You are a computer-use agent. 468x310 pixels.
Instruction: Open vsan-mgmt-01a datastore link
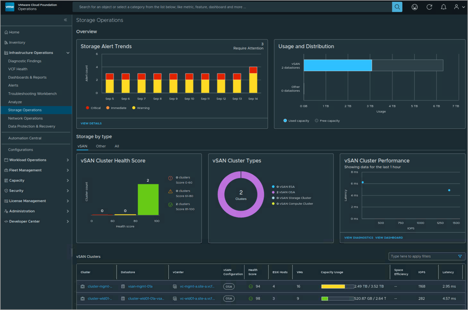140,287
